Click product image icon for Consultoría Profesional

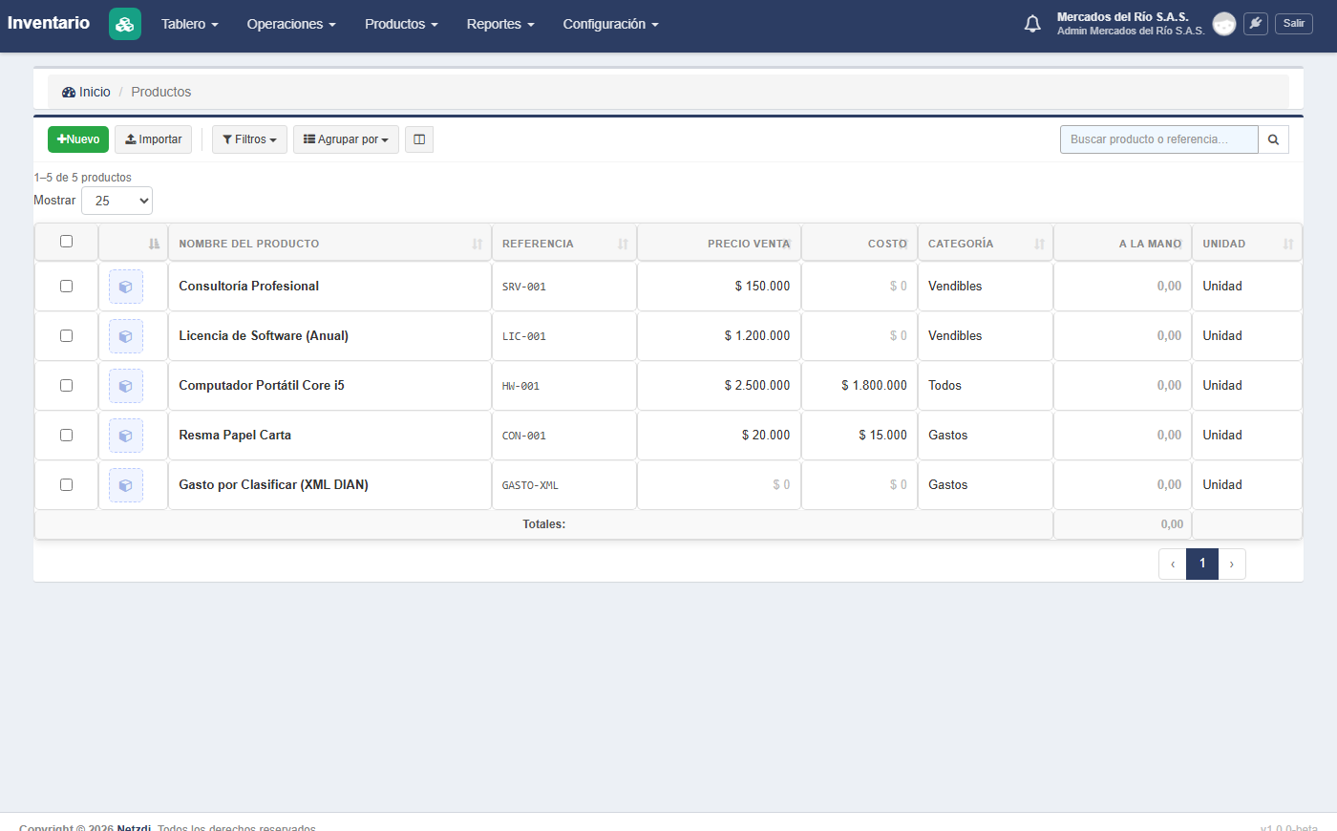tap(126, 287)
